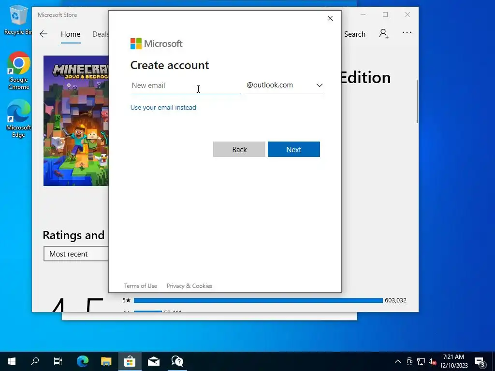Click the New email input field
Viewport: 495px width, 371px height.
(186, 86)
